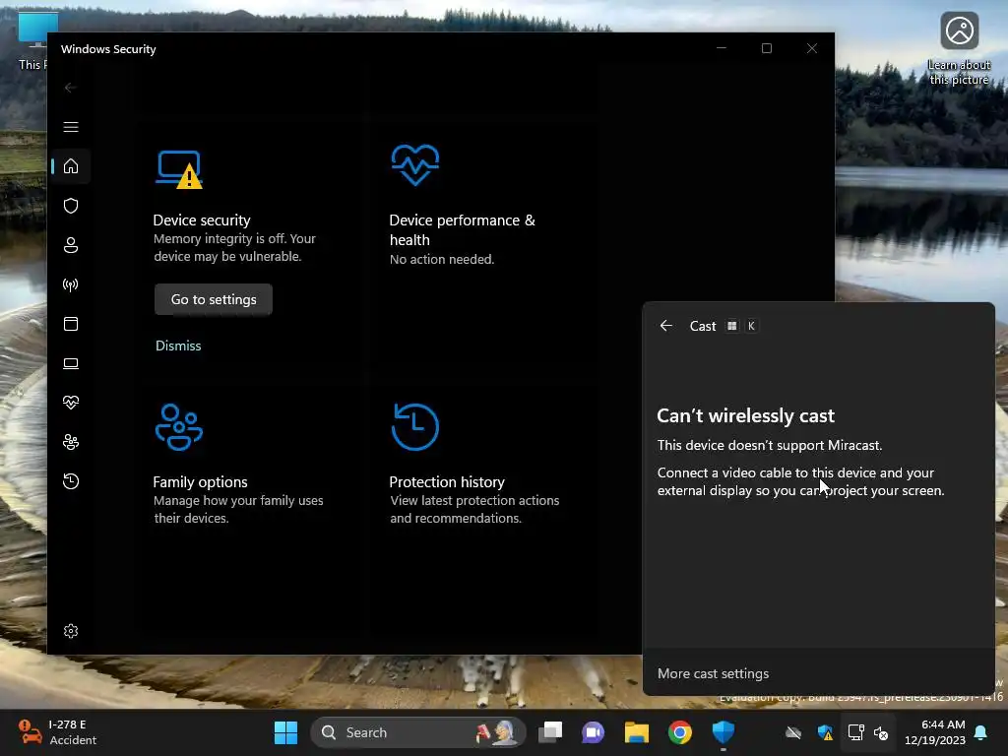The height and width of the screenshot is (756, 1008).
Task: Open Windows Security settings gear
Action: [x=71, y=631]
